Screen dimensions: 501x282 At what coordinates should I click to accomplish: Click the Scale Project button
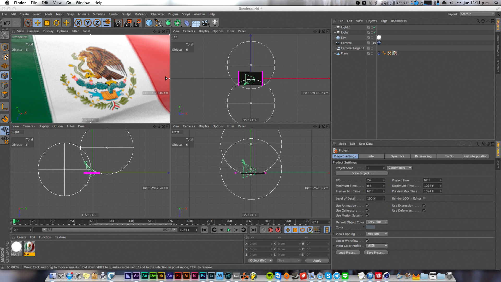362,173
